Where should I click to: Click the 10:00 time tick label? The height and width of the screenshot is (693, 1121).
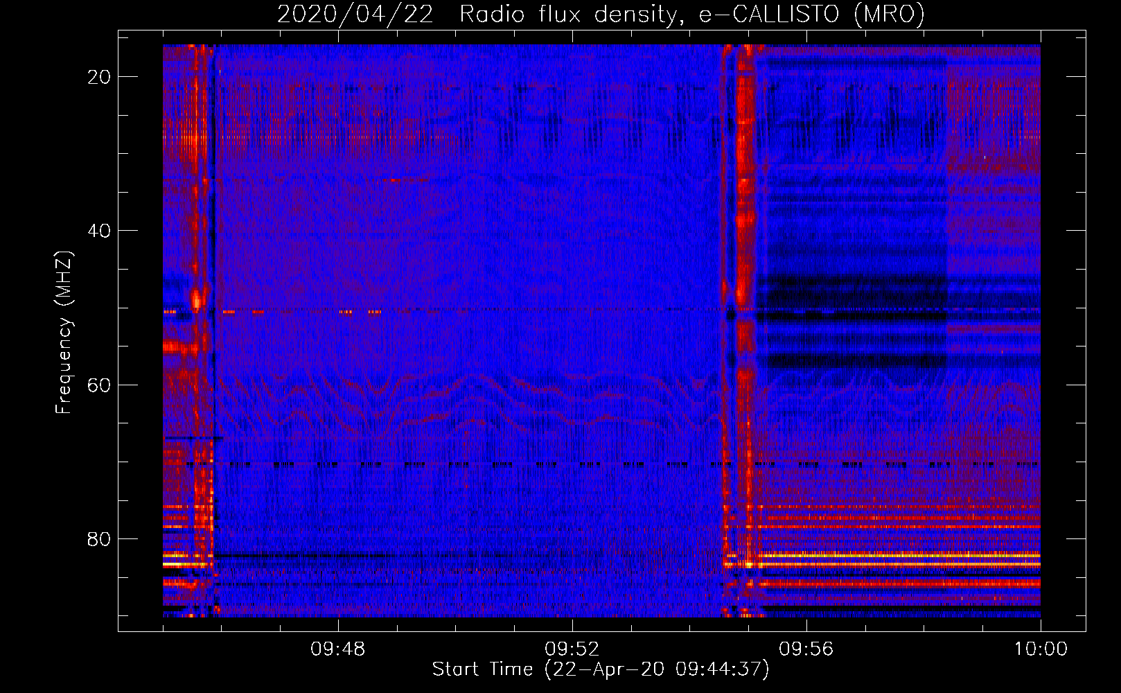(x=1041, y=649)
